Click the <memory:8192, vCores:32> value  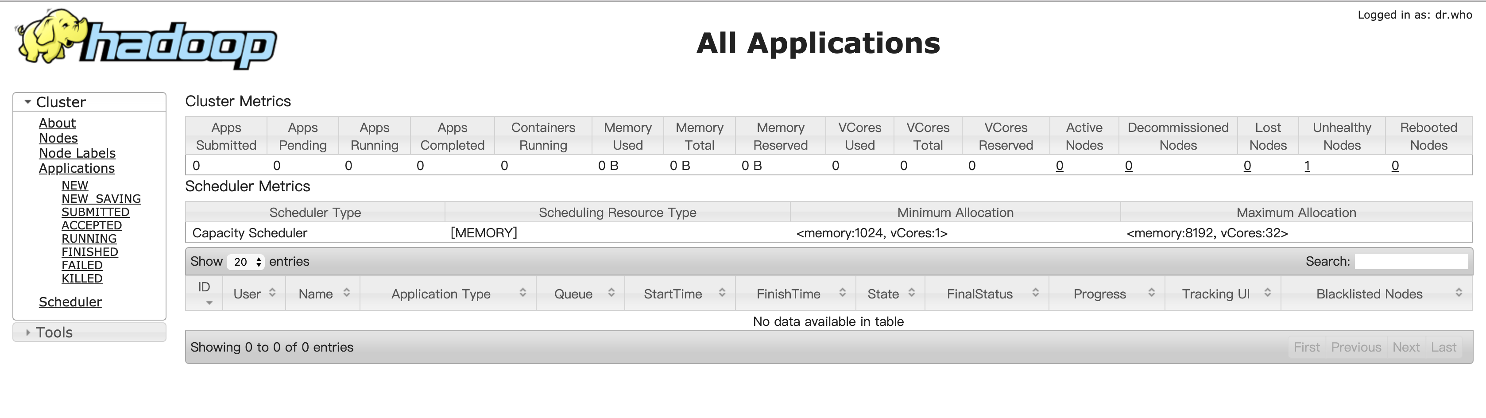click(x=1207, y=233)
